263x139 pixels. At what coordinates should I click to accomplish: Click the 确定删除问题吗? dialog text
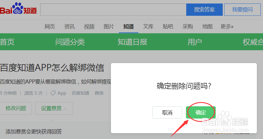coord(184,86)
